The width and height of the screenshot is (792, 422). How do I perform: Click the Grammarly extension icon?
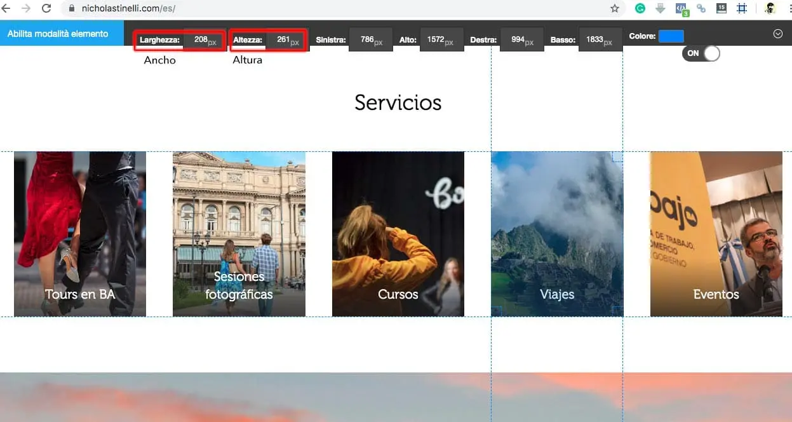point(640,8)
